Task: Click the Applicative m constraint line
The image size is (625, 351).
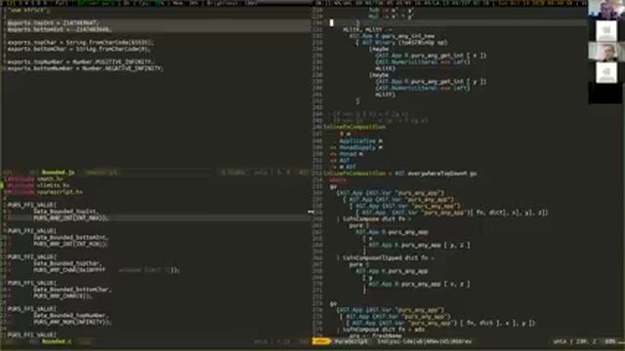Action: [361, 140]
